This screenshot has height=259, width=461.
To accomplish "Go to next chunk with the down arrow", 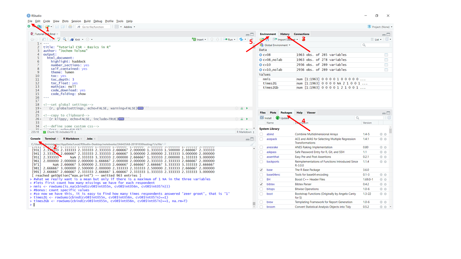I will [218, 40].
